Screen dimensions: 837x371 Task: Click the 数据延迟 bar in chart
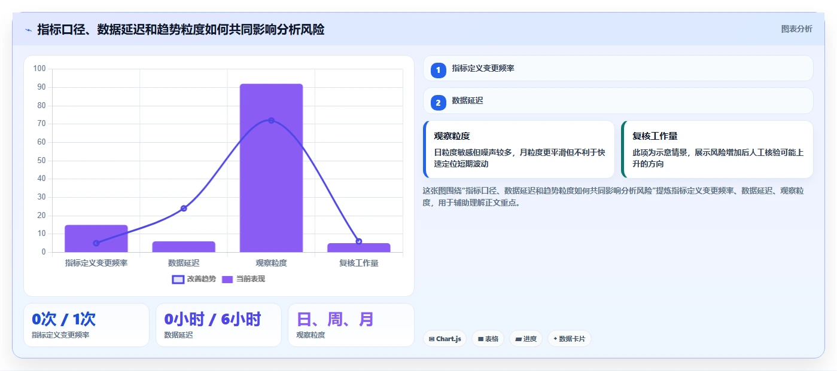click(x=184, y=247)
